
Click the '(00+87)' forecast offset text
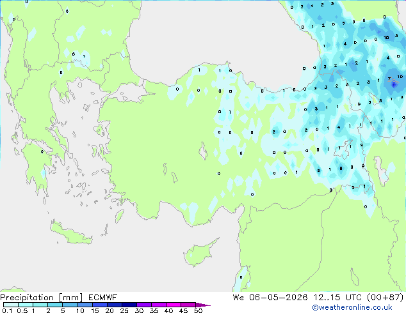click(x=386, y=298)
